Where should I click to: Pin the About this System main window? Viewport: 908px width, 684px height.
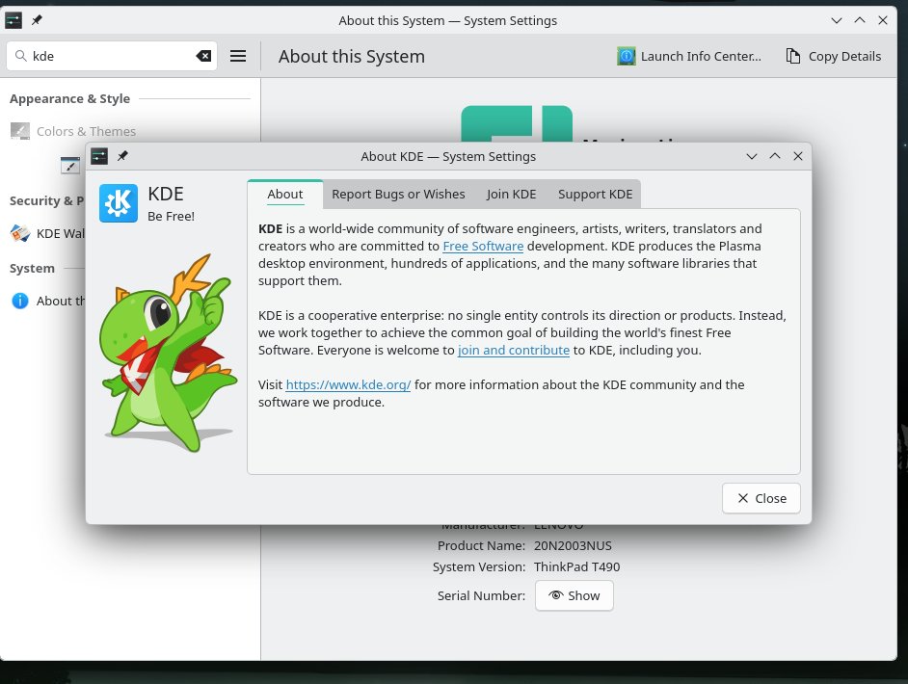pyautogui.click(x=37, y=21)
